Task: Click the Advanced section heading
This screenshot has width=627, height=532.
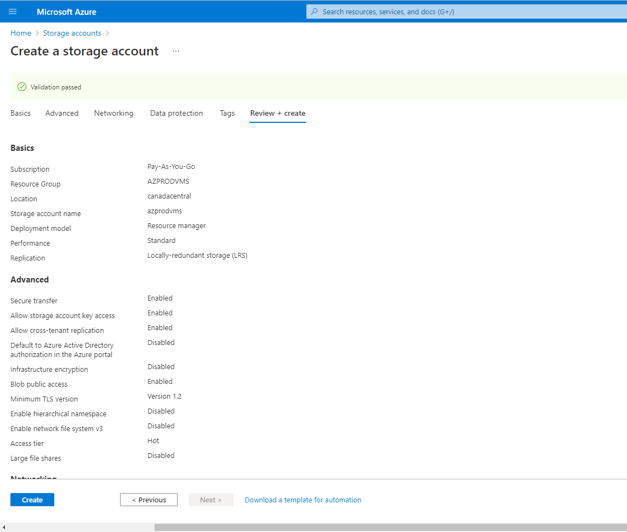Action: 30,280
